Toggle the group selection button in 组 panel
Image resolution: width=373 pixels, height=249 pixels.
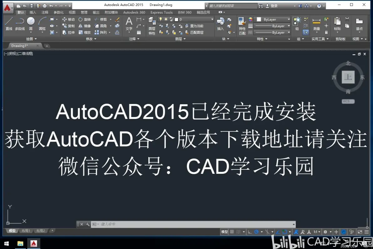(x=306, y=32)
